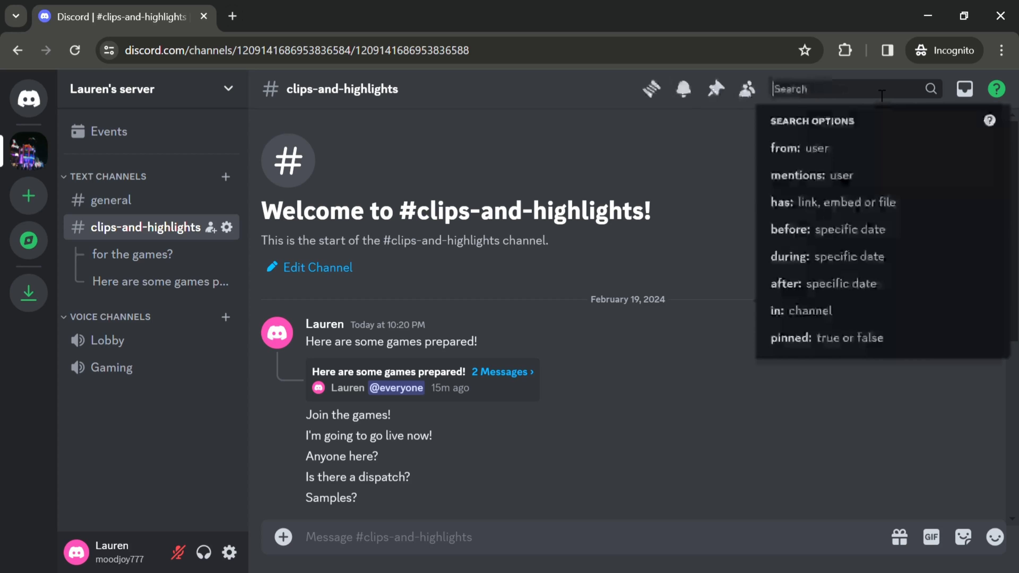This screenshot has height=573, width=1019.
Task: Toggle Chrome side panel button
Action: 887,50
